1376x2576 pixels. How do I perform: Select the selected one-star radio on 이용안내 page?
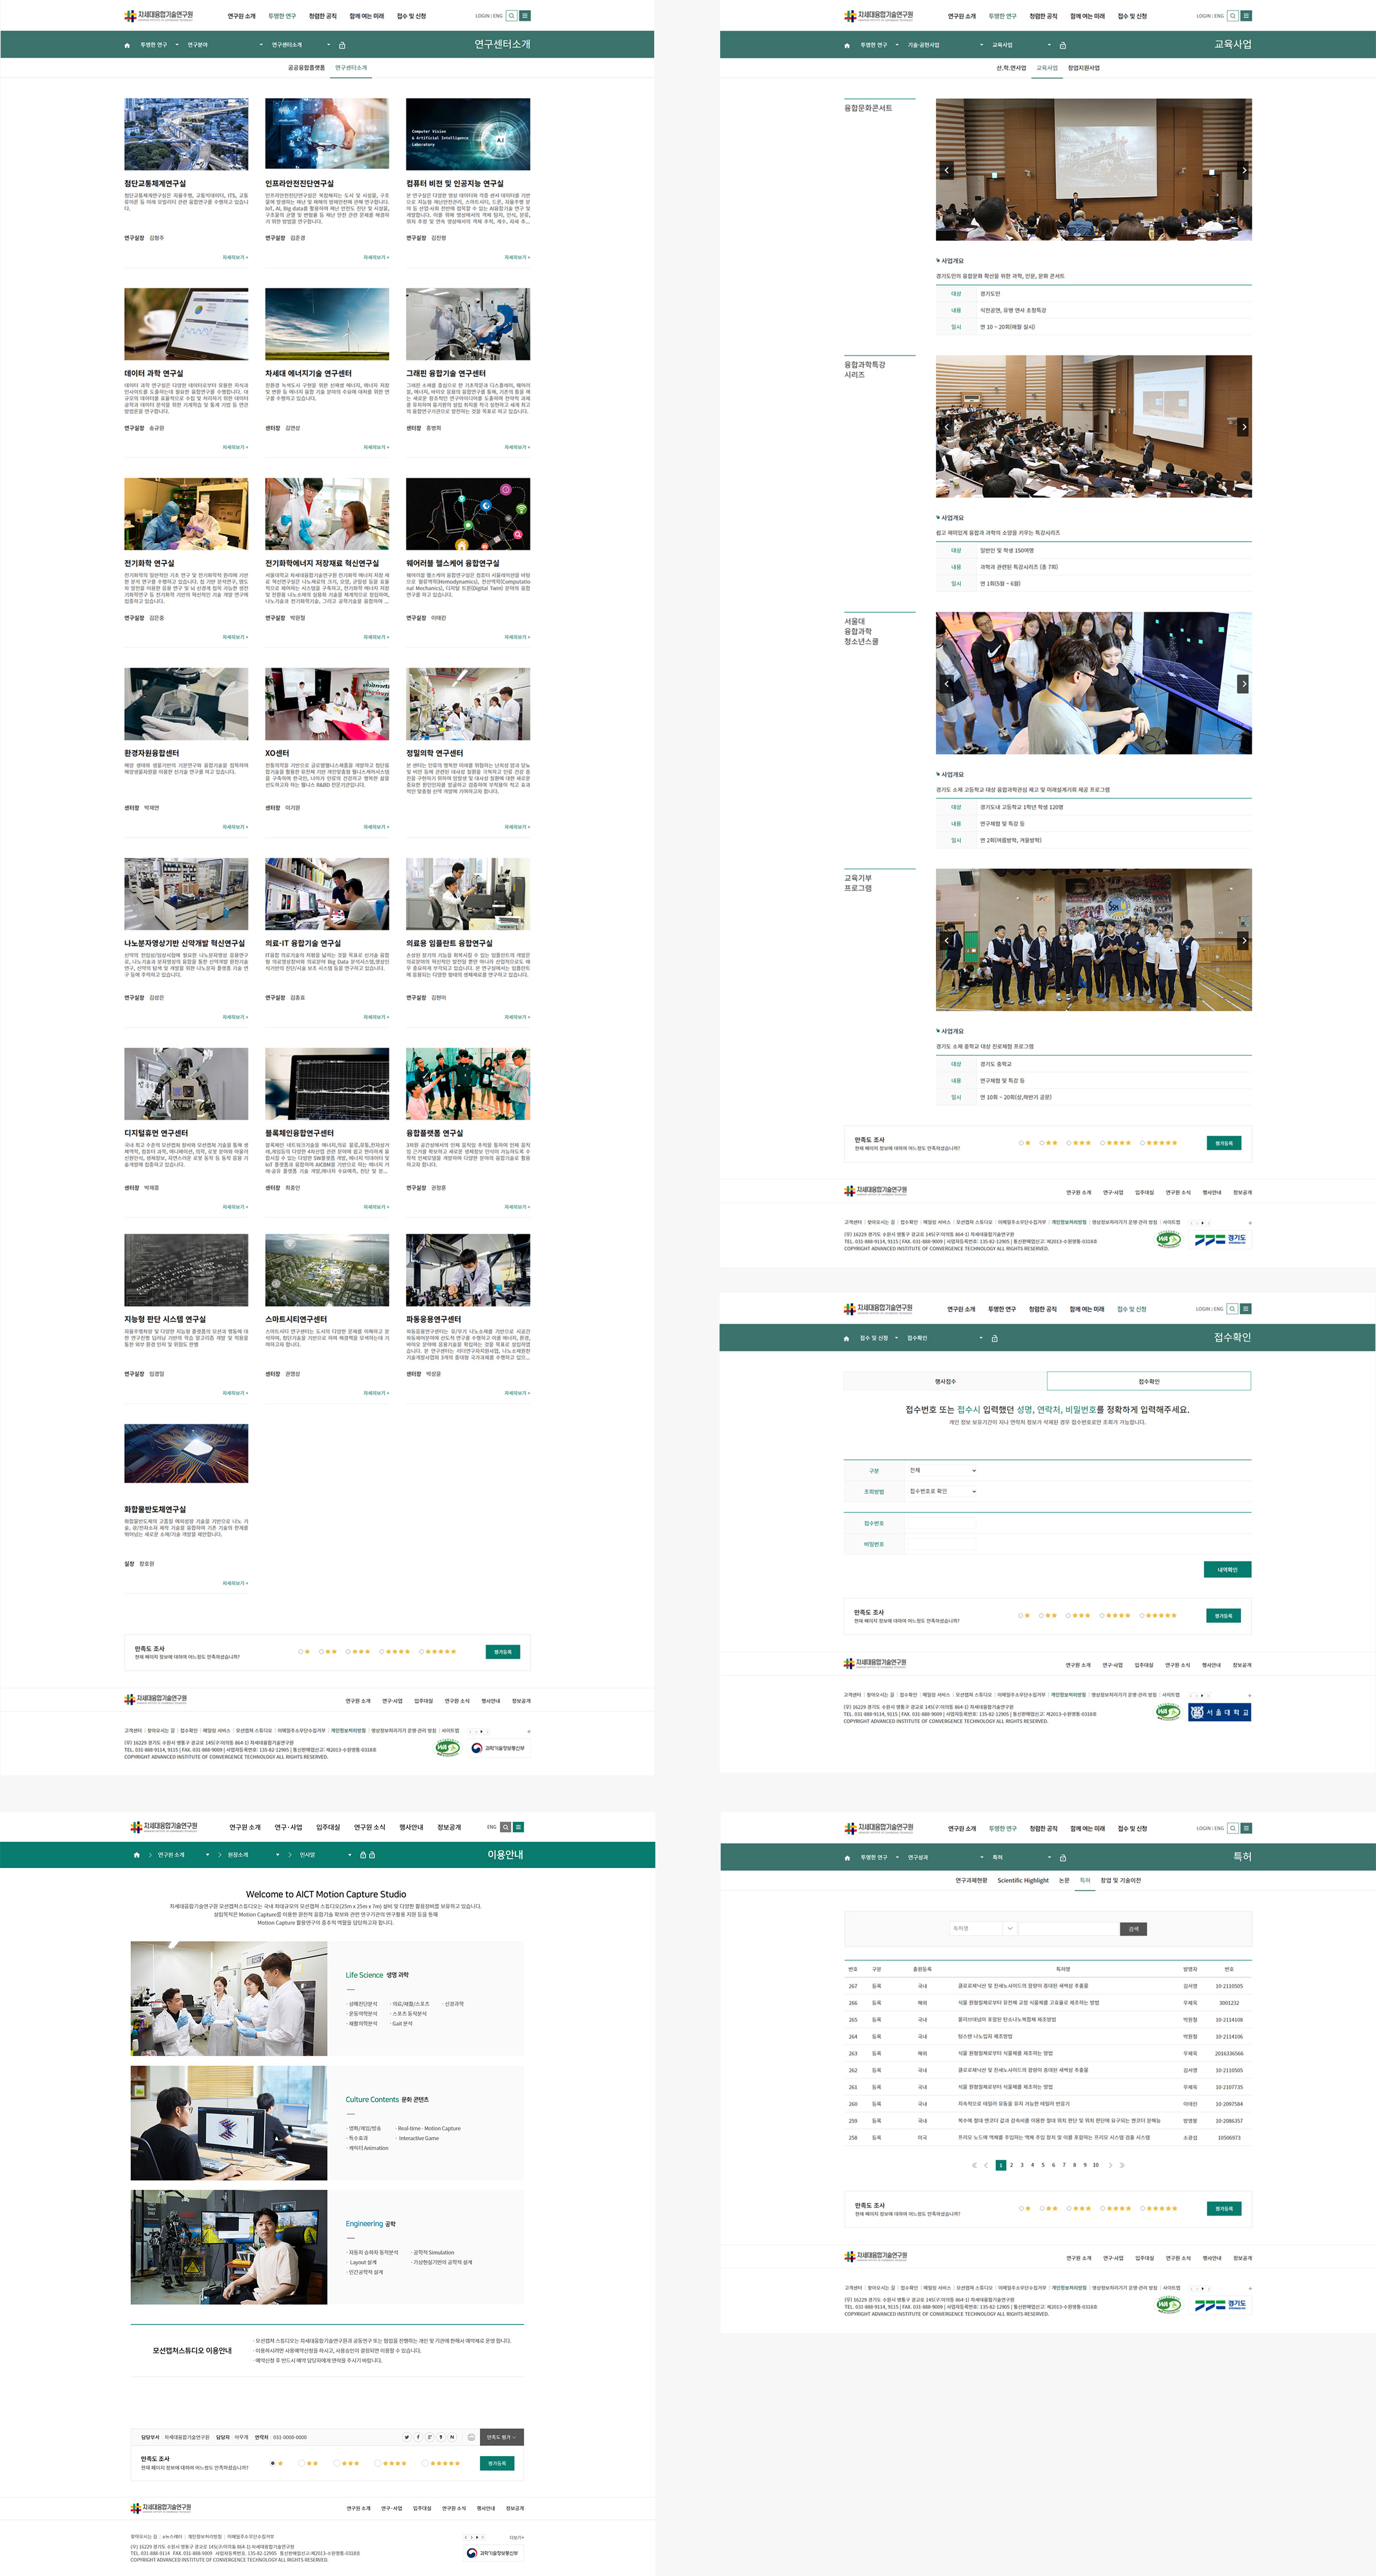273,2463
